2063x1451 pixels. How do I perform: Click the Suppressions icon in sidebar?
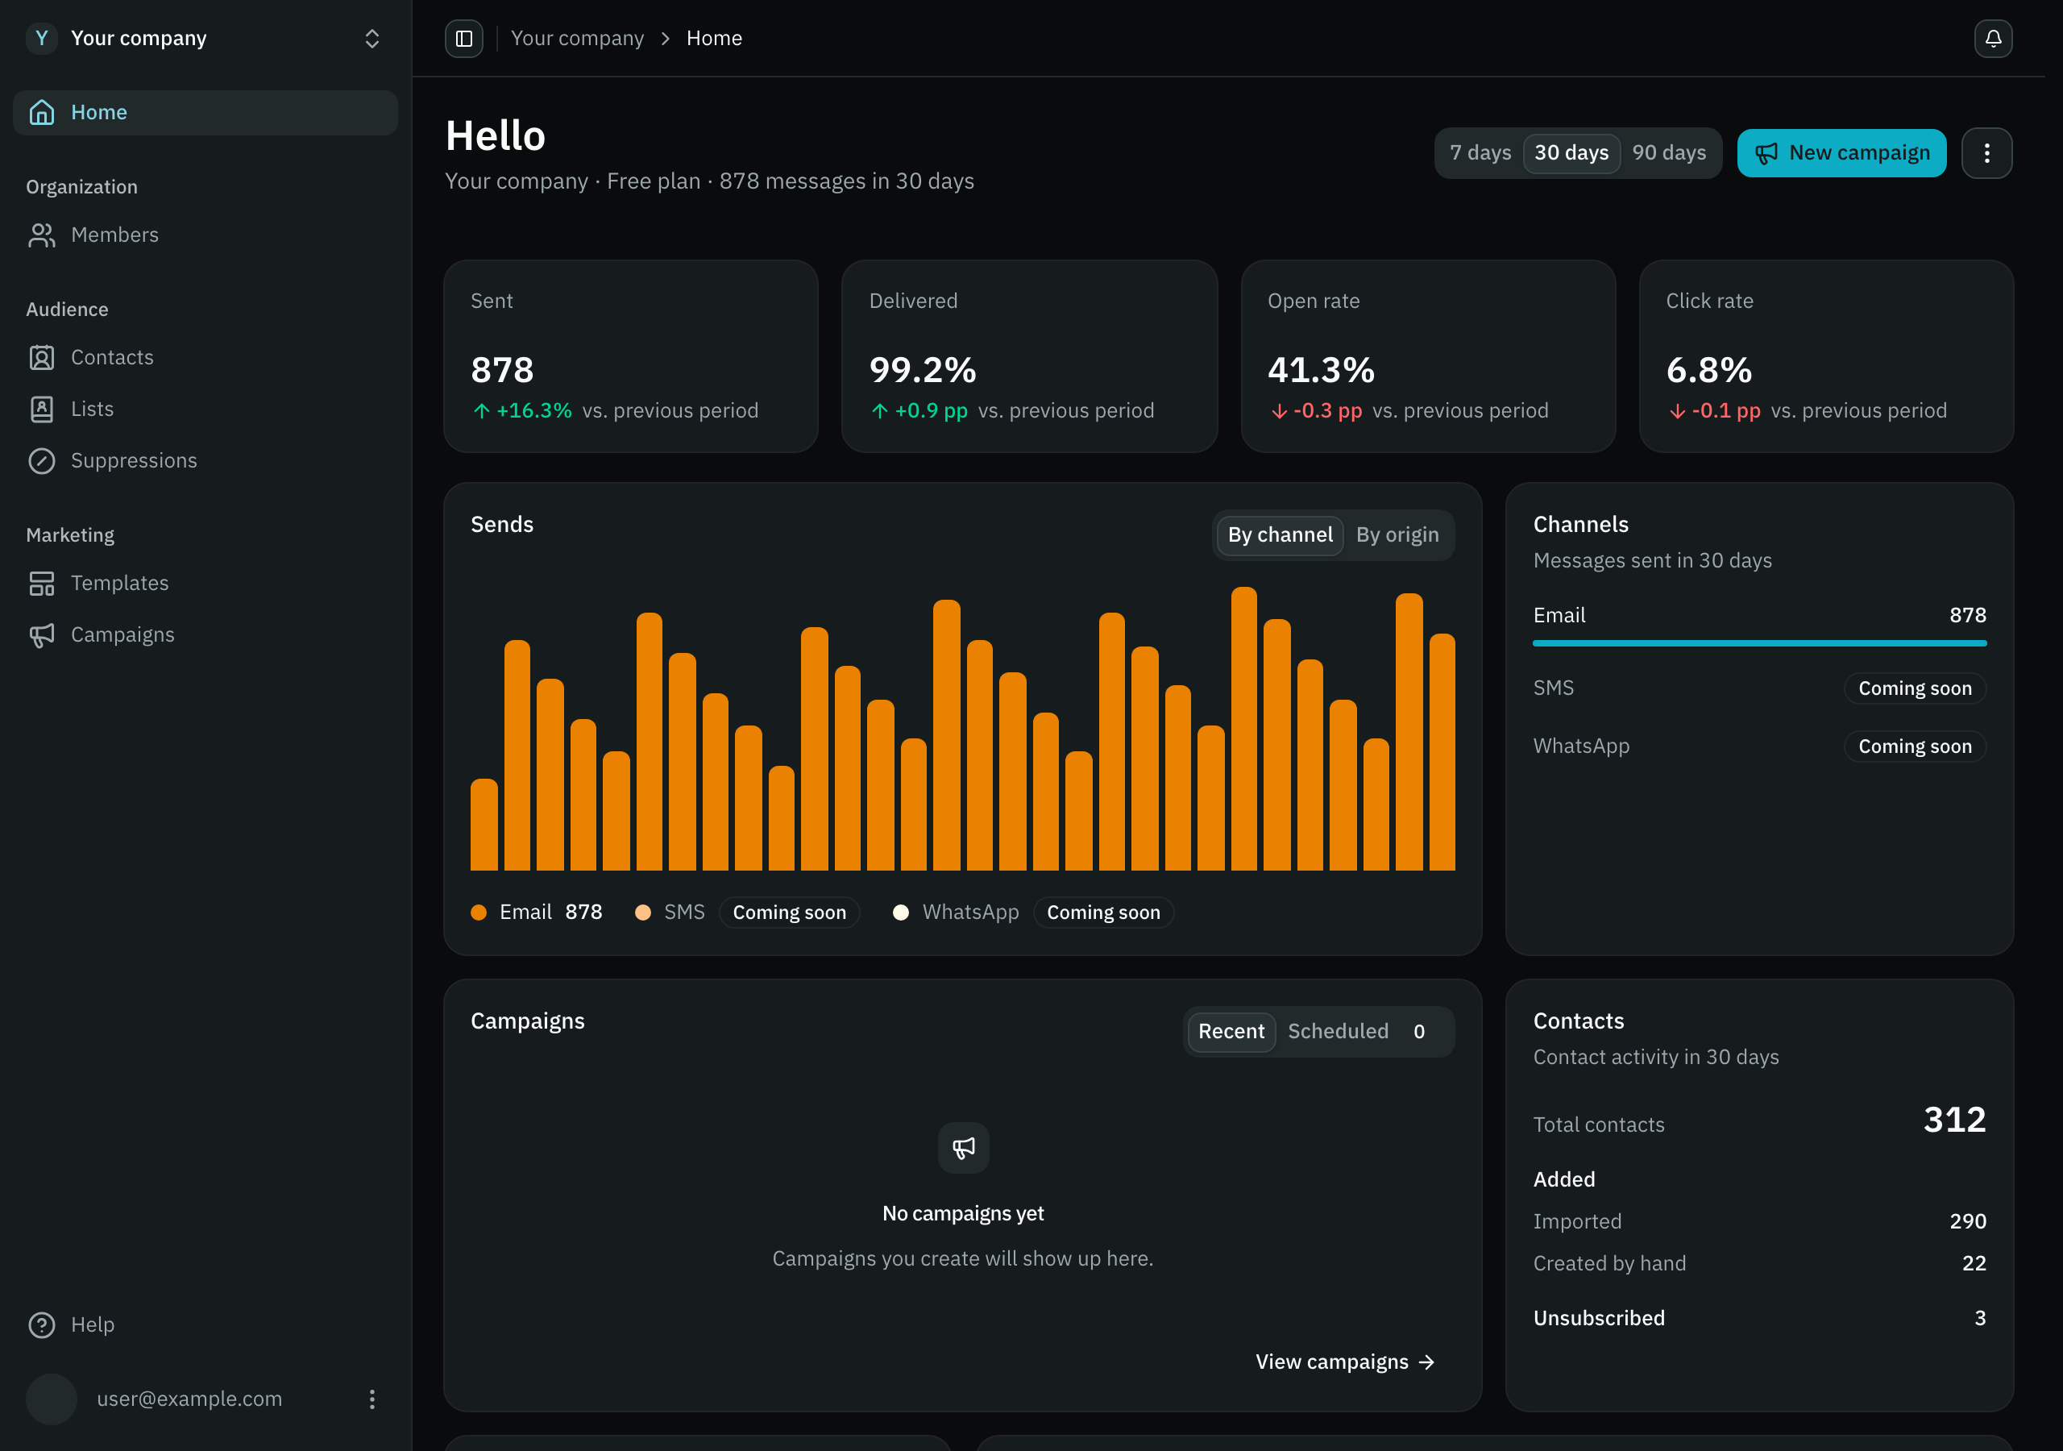(41, 460)
